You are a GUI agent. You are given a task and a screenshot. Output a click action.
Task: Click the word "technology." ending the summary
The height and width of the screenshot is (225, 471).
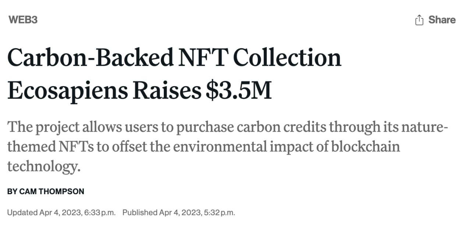tap(43, 167)
